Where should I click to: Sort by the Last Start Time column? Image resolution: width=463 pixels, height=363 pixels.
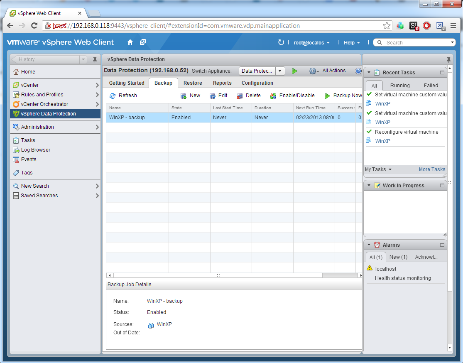pyautogui.click(x=231, y=108)
